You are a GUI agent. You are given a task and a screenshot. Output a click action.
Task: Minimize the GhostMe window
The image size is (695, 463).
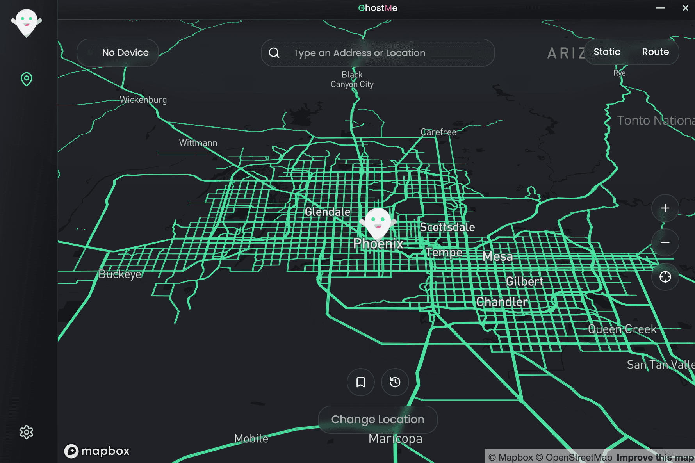point(661,8)
